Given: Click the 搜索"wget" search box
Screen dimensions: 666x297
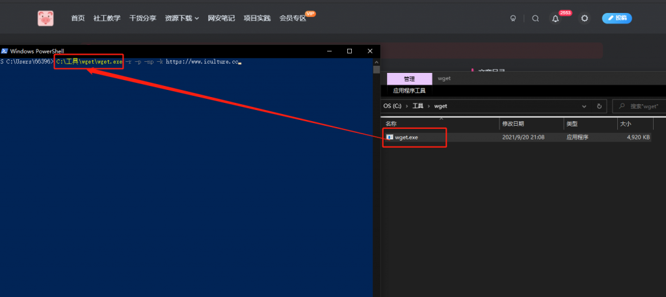Looking at the screenshot, I should pos(639,106).
